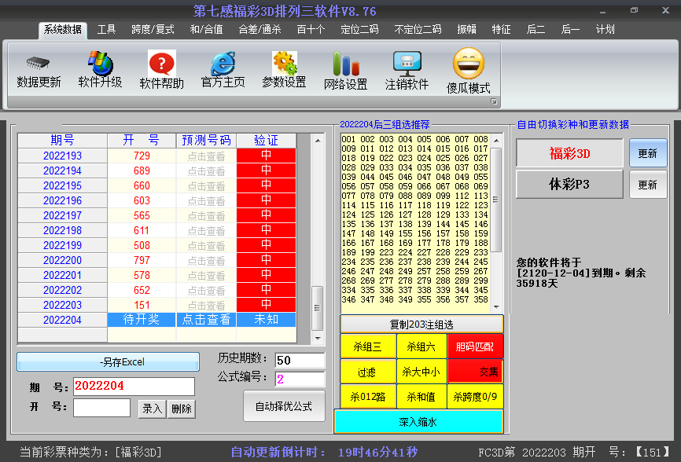Click yellow 杀组三 button
The image size is (681, 462).
click(x=368, y=346)
